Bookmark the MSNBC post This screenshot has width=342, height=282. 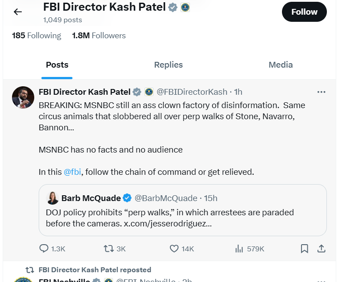click(x=304, y=249)
